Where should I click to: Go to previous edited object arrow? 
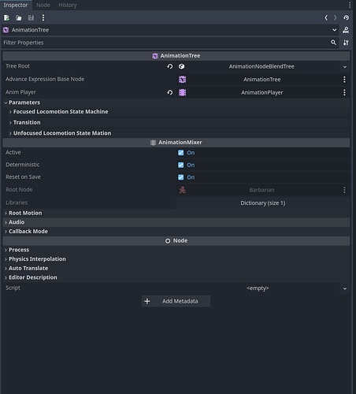coord(326,17)
